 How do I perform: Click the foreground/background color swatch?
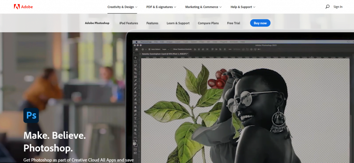coord(136,144)
